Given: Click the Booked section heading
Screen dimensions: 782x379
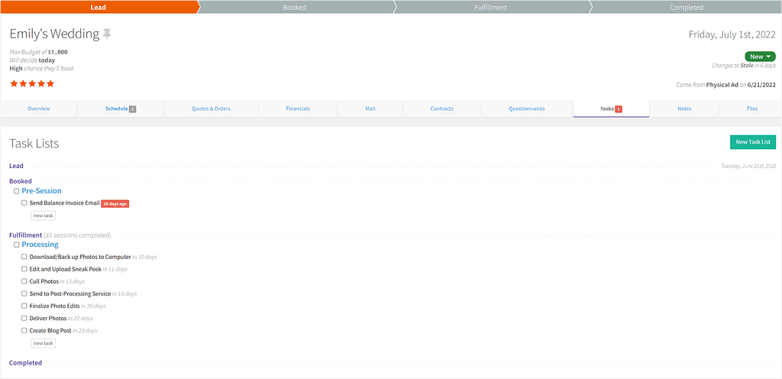Looking at the screenshot, I should pyautogui.click(x=21, y=182).
